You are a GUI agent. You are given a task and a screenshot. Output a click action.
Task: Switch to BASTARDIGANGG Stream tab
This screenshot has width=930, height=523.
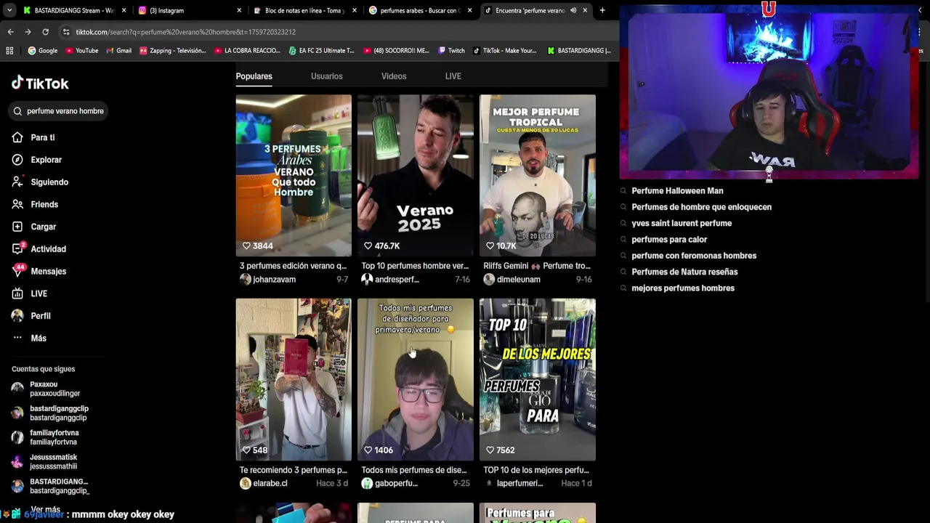point(73,10)
